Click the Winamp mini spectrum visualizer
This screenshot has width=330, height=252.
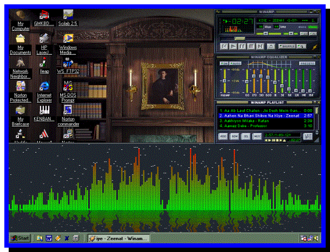click(x=238, y=29)
